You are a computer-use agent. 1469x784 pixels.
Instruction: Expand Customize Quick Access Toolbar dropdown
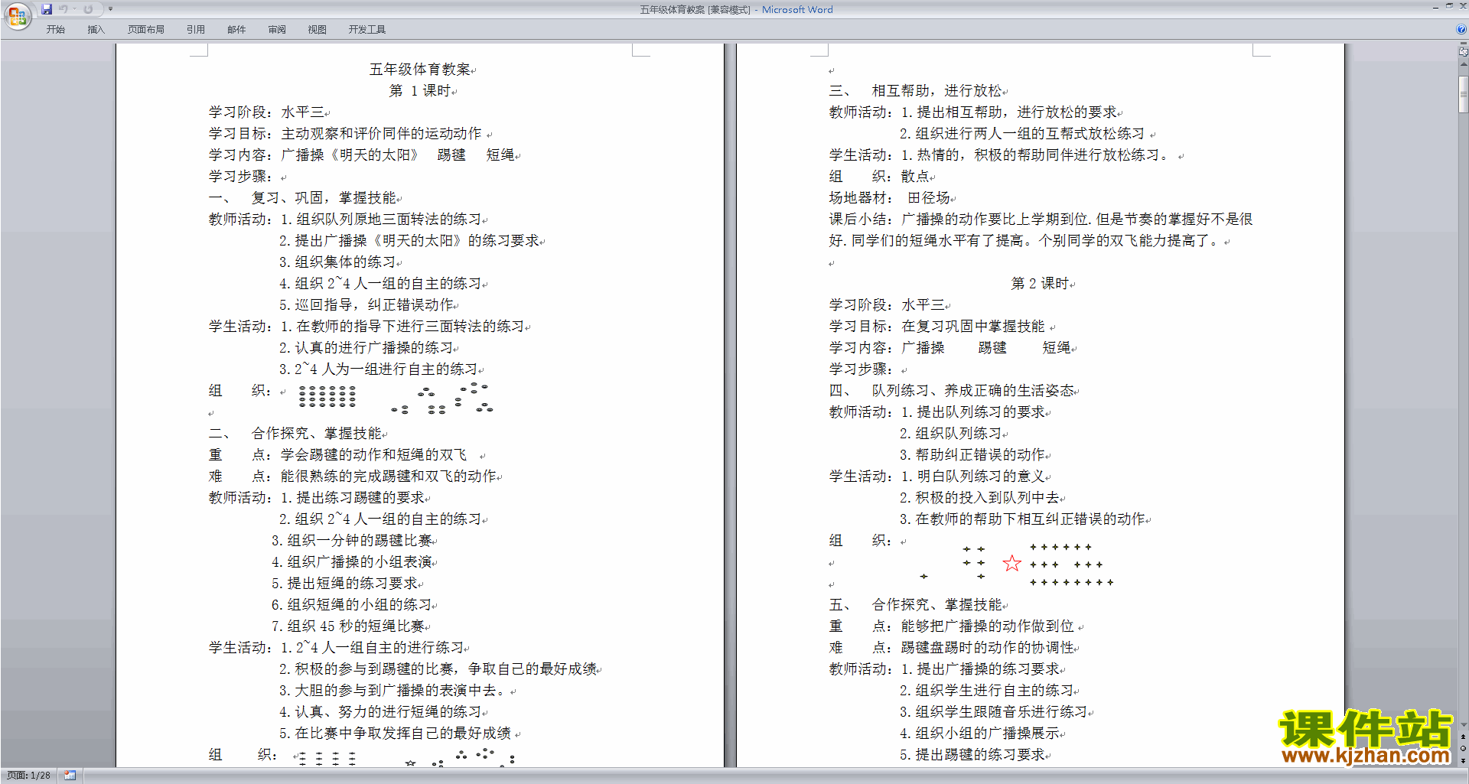110,9
